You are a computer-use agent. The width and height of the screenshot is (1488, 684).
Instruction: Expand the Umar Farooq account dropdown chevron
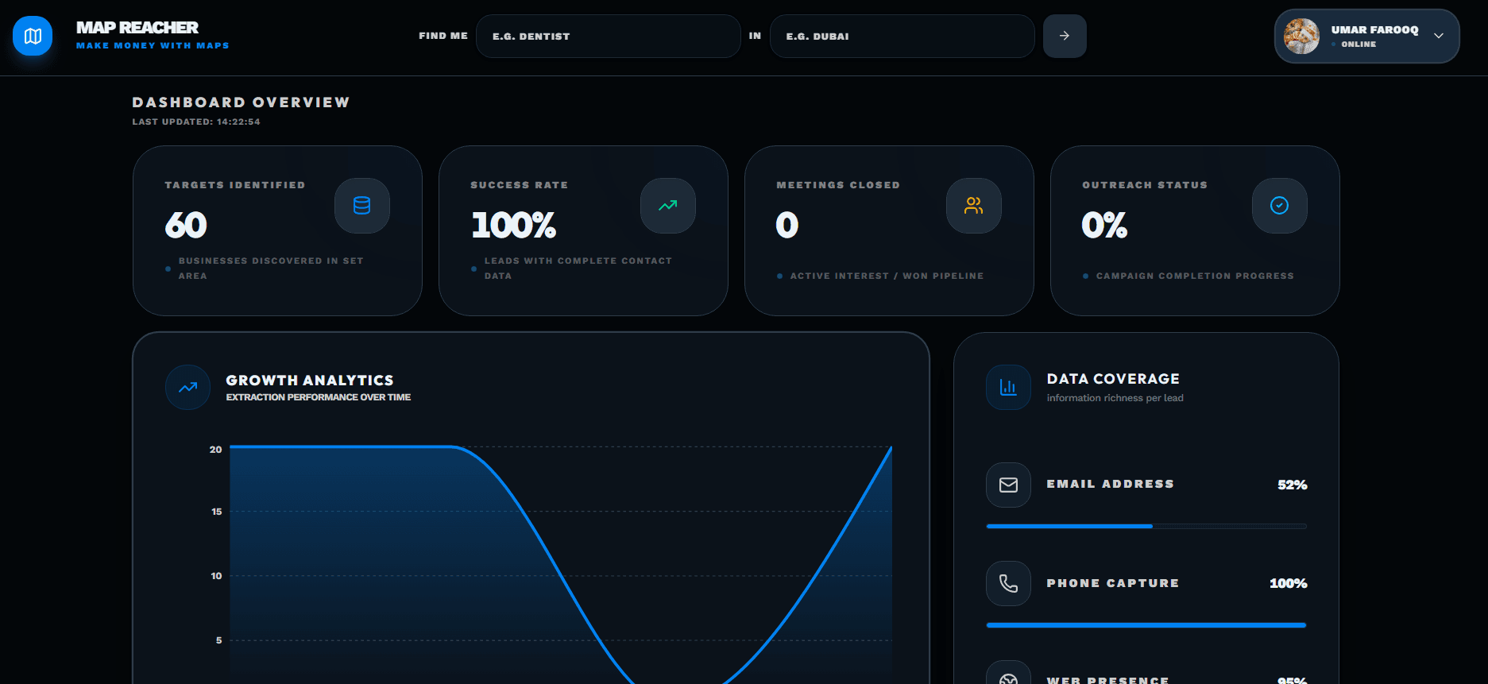[1439, 36]
